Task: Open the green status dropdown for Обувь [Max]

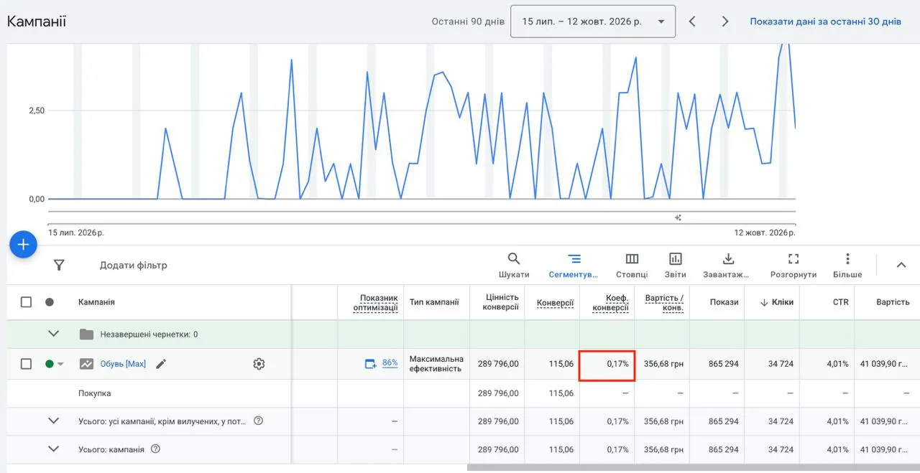Action: (55, 364)
